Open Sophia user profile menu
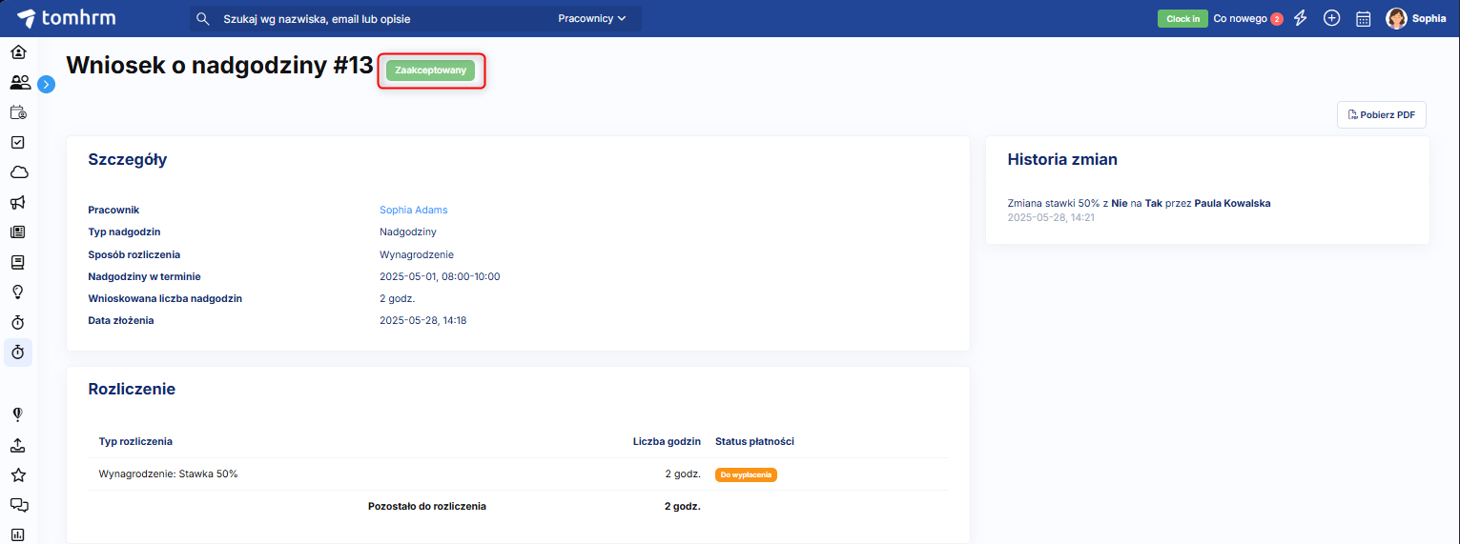Image resolution: width=1460 pixels, height=544 pixels. click(x=1416, y=18)
